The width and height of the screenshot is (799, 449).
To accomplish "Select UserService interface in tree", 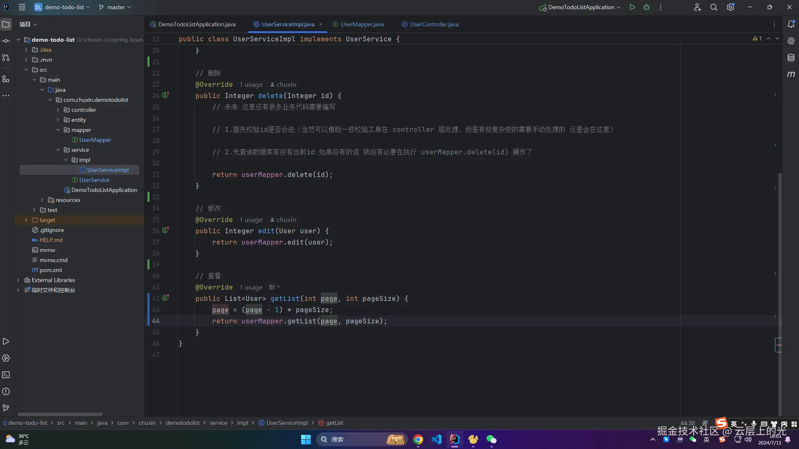I will coord(94,180).
